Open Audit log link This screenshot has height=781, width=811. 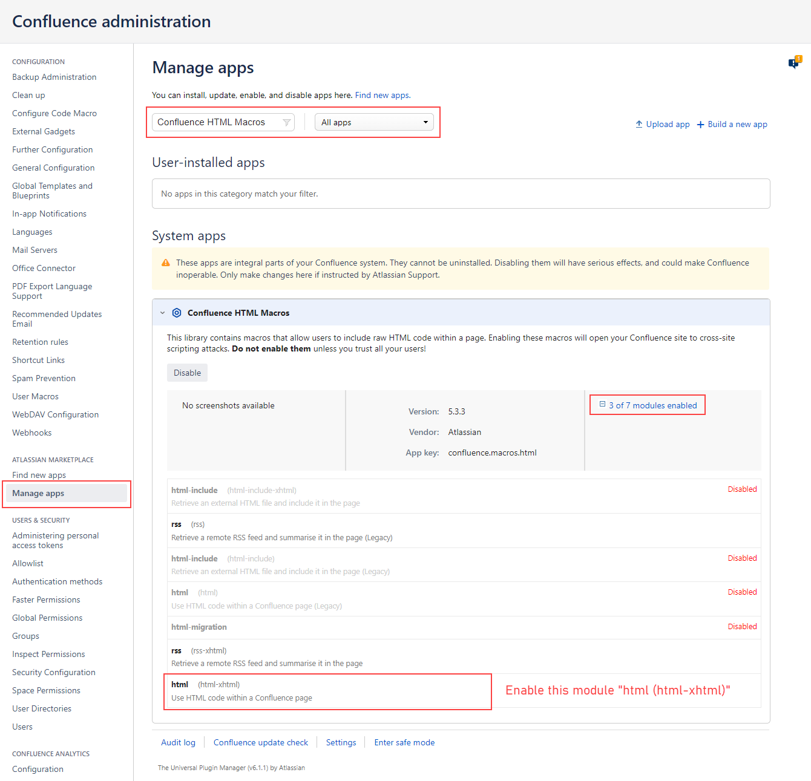(178, 742)
